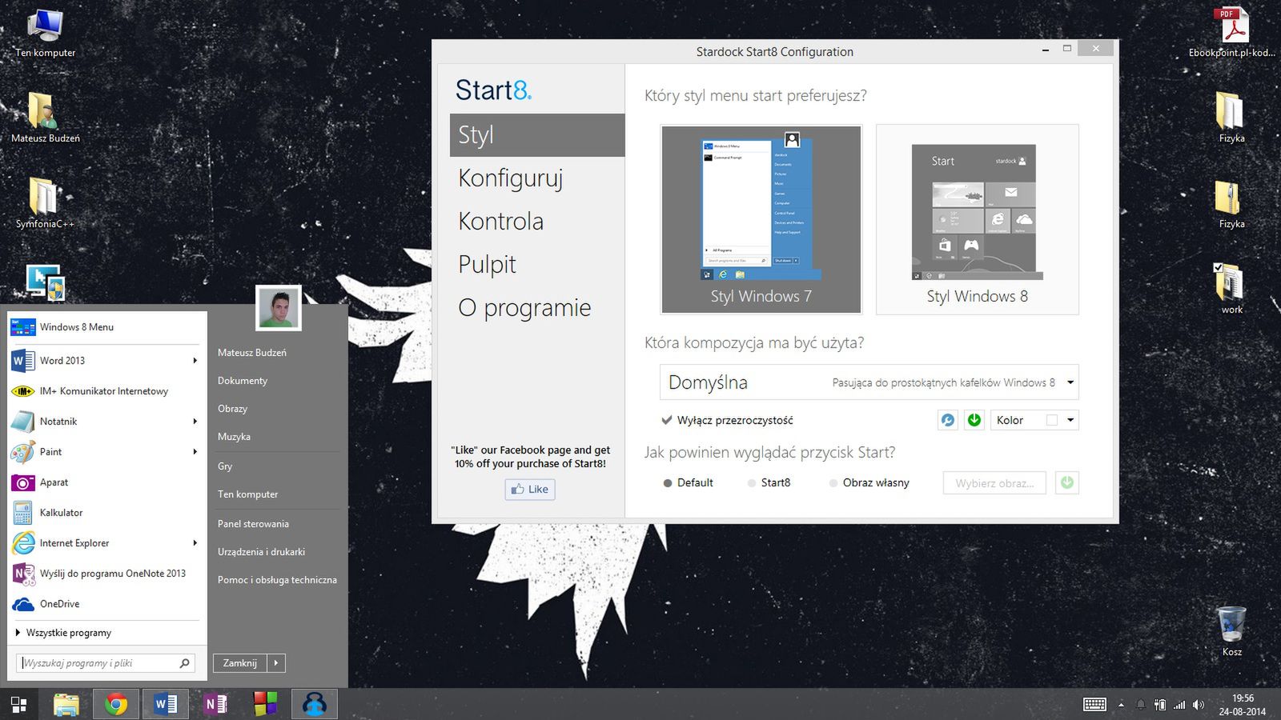Open the Kolor dropdown
This screenshot has width=1281, height=720.
(x=1035, y=420)
